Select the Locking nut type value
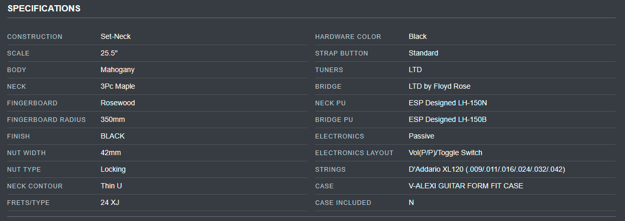Viewport: 625px width, 221px height. (113, 169)
